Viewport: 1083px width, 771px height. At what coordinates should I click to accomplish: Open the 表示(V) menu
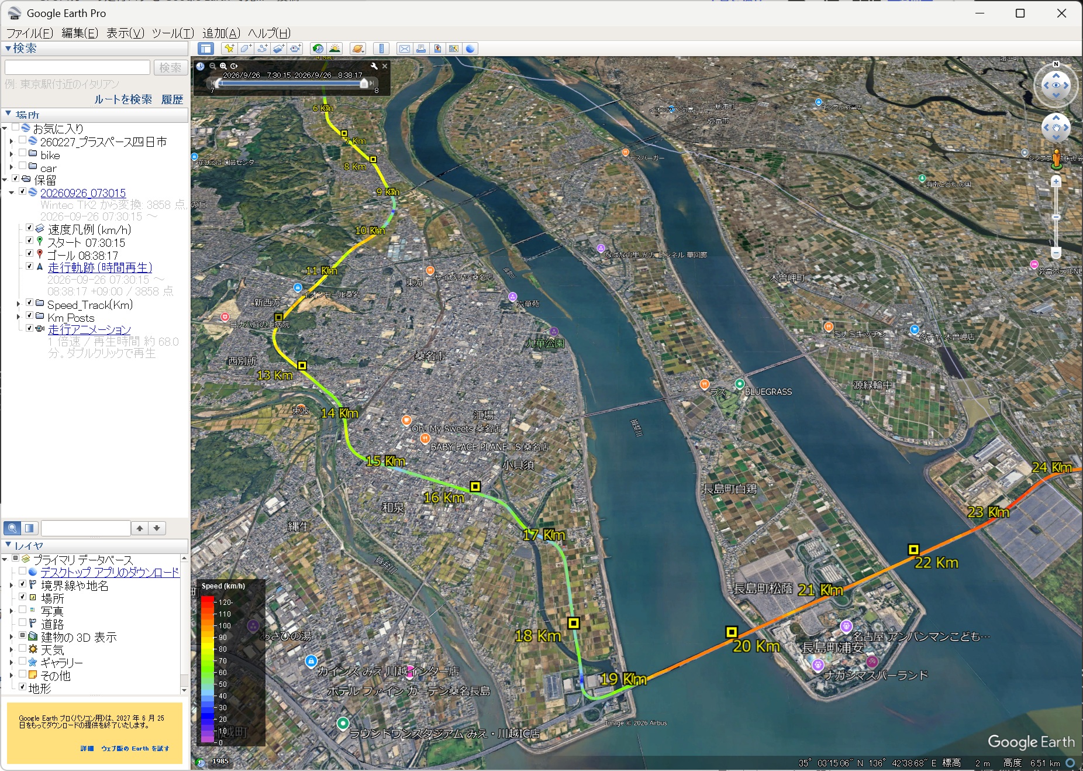click(x=125, y=33)
